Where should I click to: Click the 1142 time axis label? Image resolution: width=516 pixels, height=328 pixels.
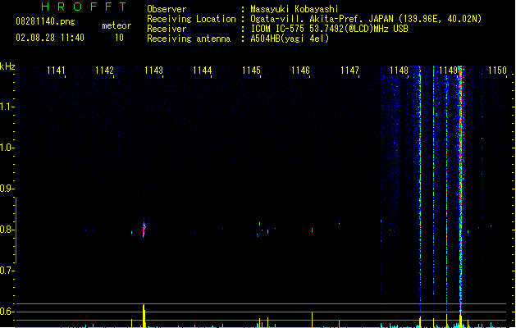tap(104, 71)
